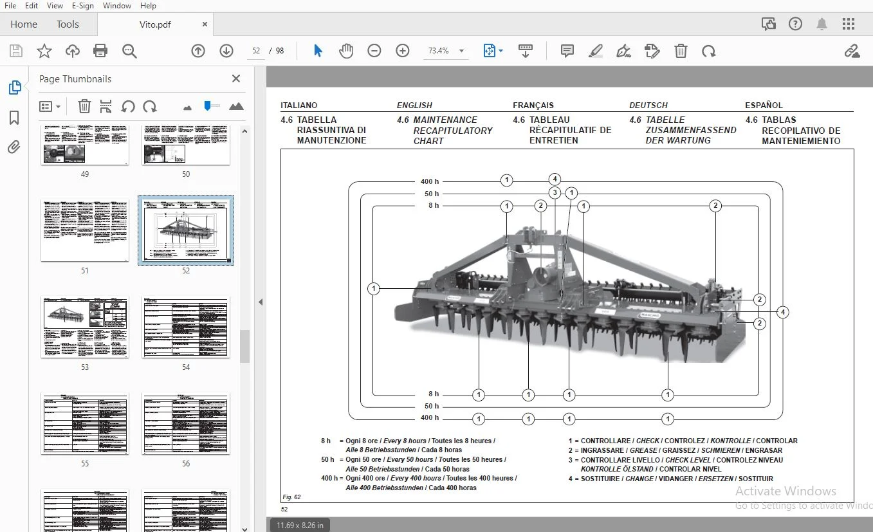Image resolution: width=873 pixels, height=532 pixels.
Task: Open the Fit page options
Action: coord(493,51)
